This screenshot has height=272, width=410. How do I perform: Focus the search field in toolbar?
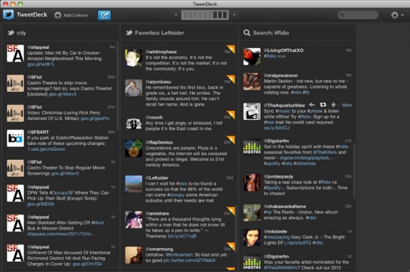[357, 15]
